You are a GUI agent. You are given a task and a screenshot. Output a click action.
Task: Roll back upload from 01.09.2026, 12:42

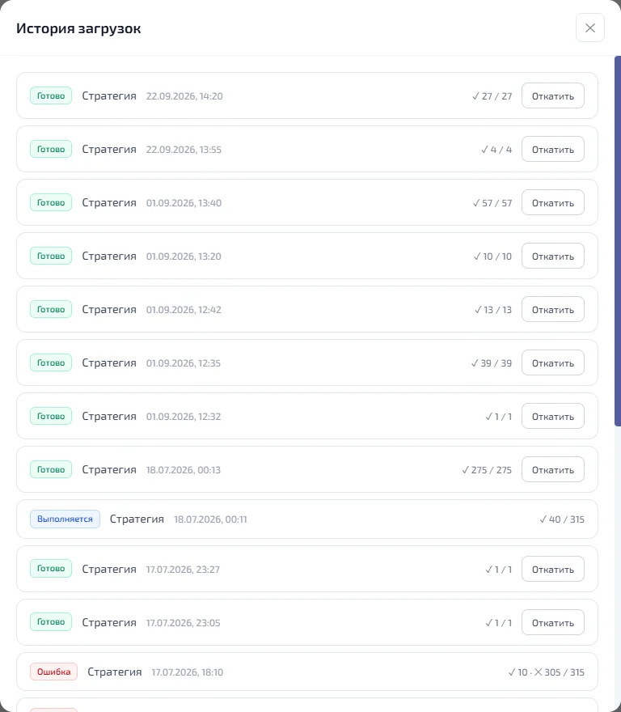click(x=552, y=309)
